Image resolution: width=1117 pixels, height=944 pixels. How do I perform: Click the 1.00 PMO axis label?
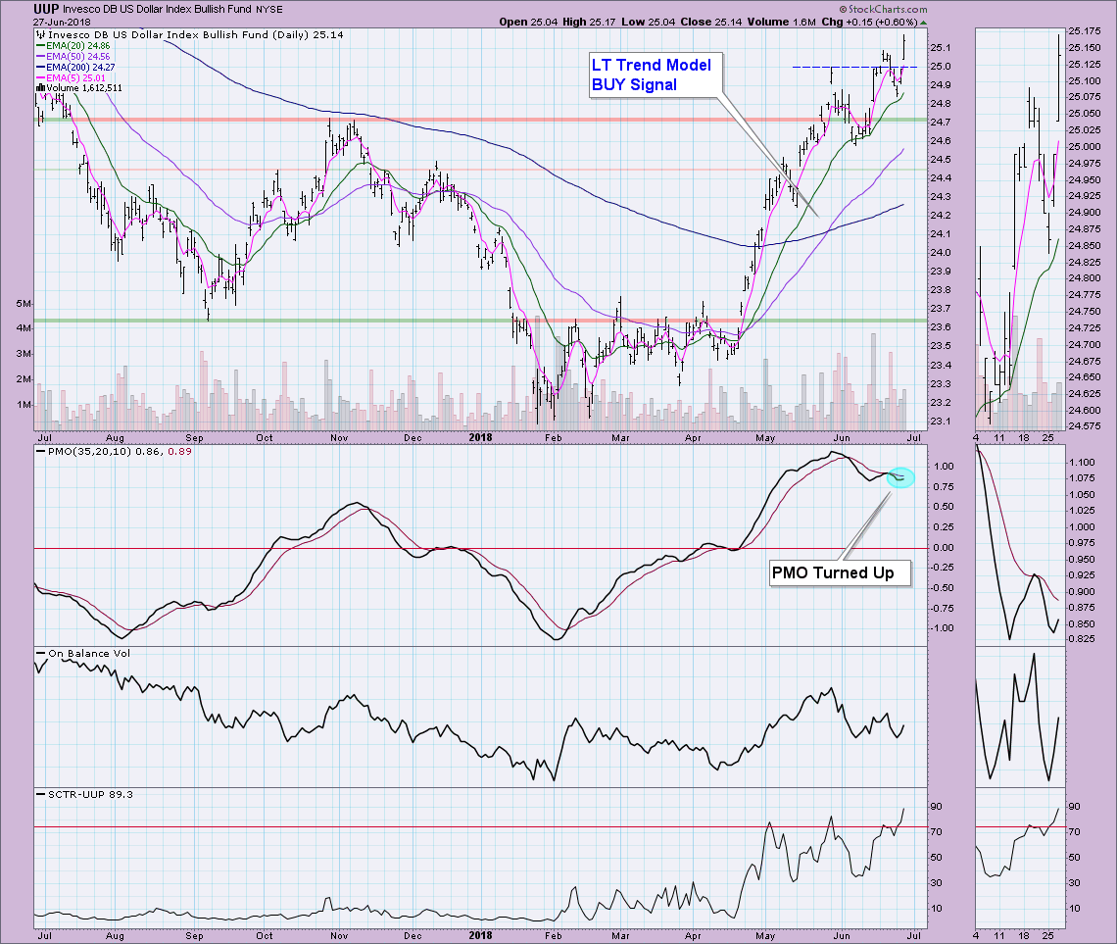pyautogui.click(x=944, y=467)
